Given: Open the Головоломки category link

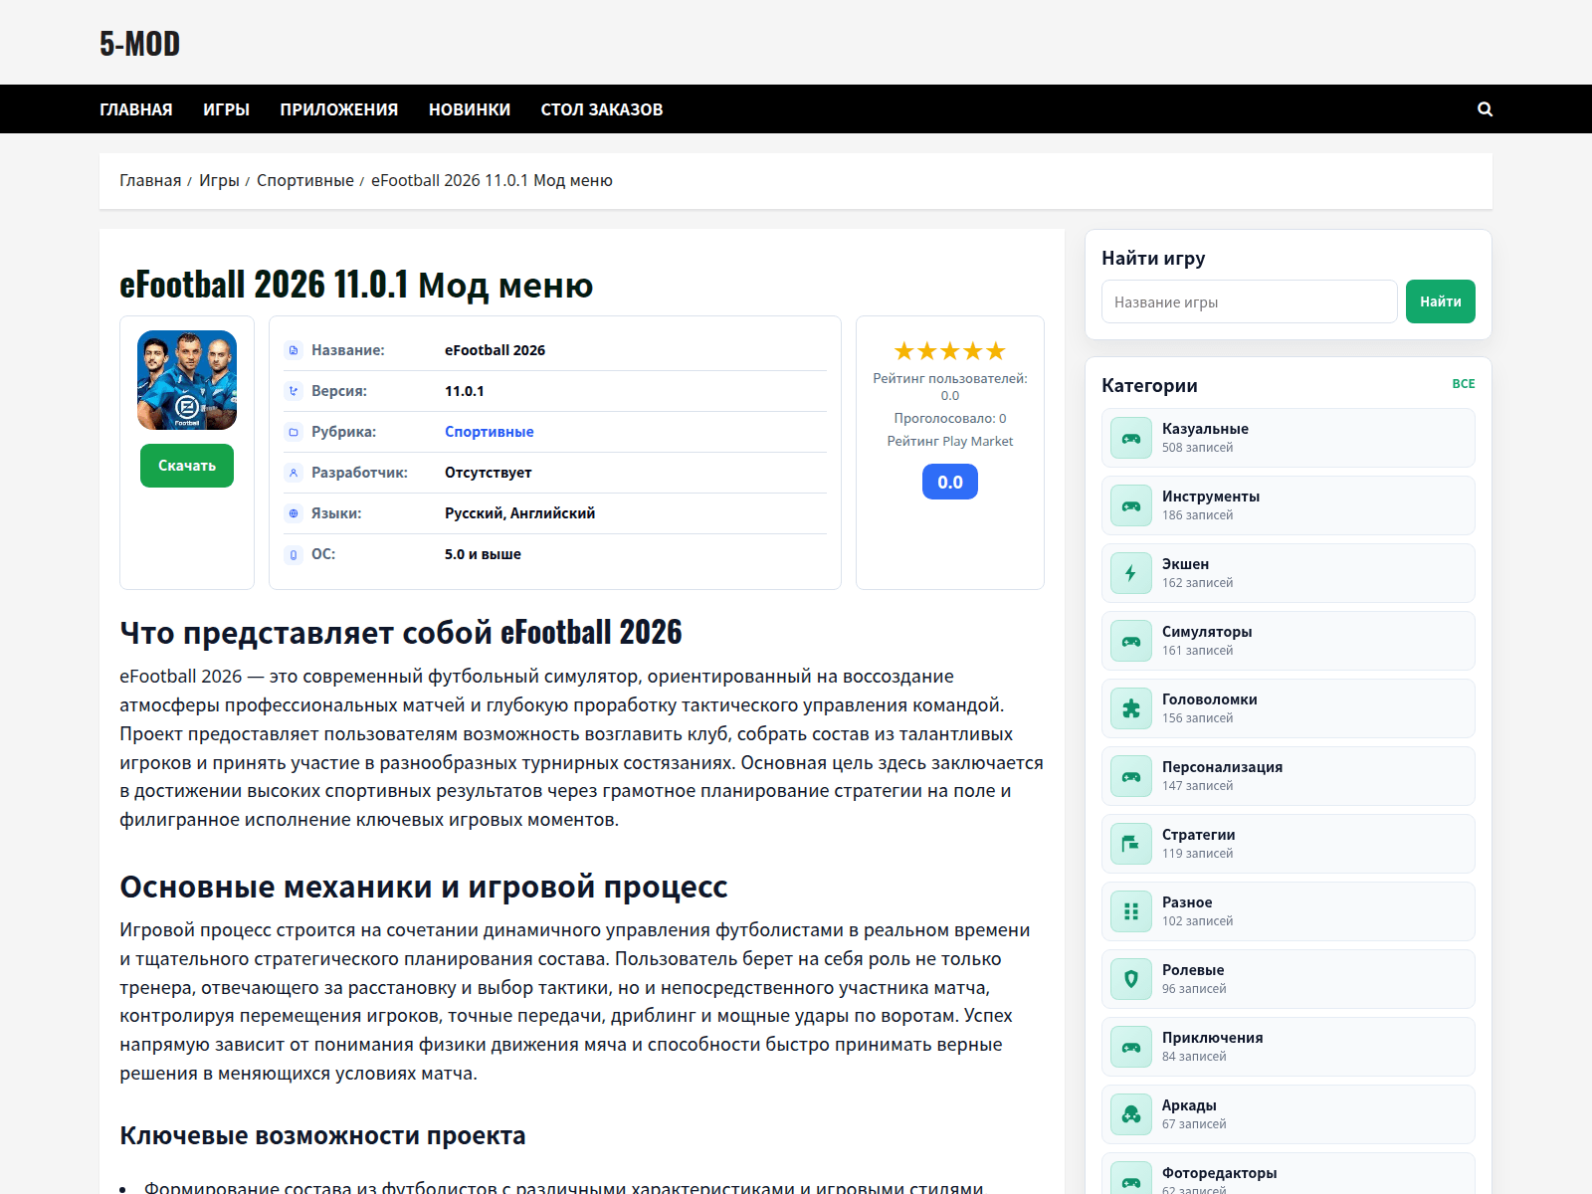Looking at the screenshot, I should point(1289,708).
